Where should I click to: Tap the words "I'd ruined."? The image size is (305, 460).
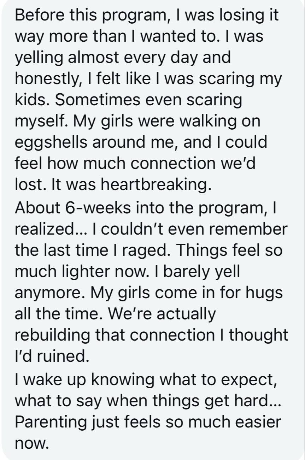(x=52, y=356)
